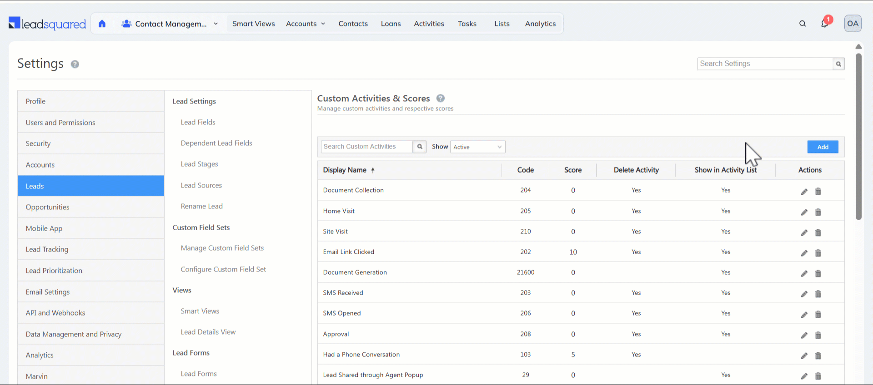Go to the Analytics navigation tab
This screenshot has width=873, height=385.
(x=540, y=24)
